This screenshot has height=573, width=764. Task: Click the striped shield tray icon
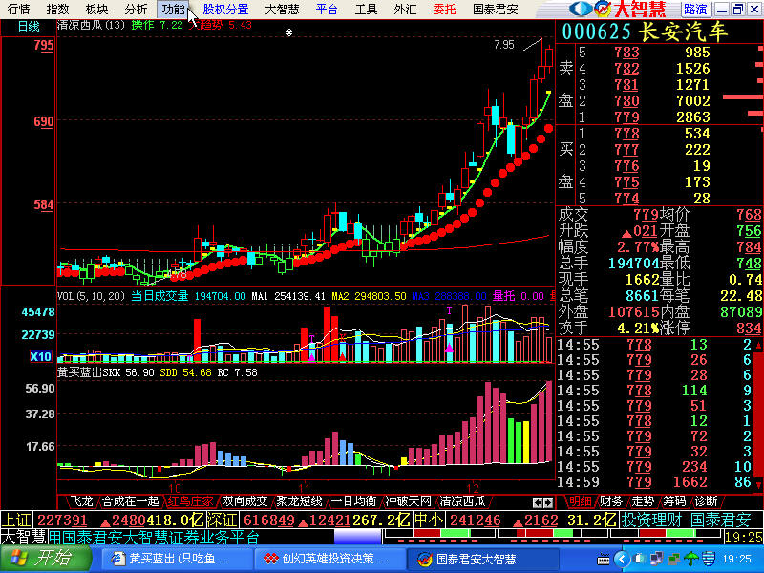(x=709, y=559)
